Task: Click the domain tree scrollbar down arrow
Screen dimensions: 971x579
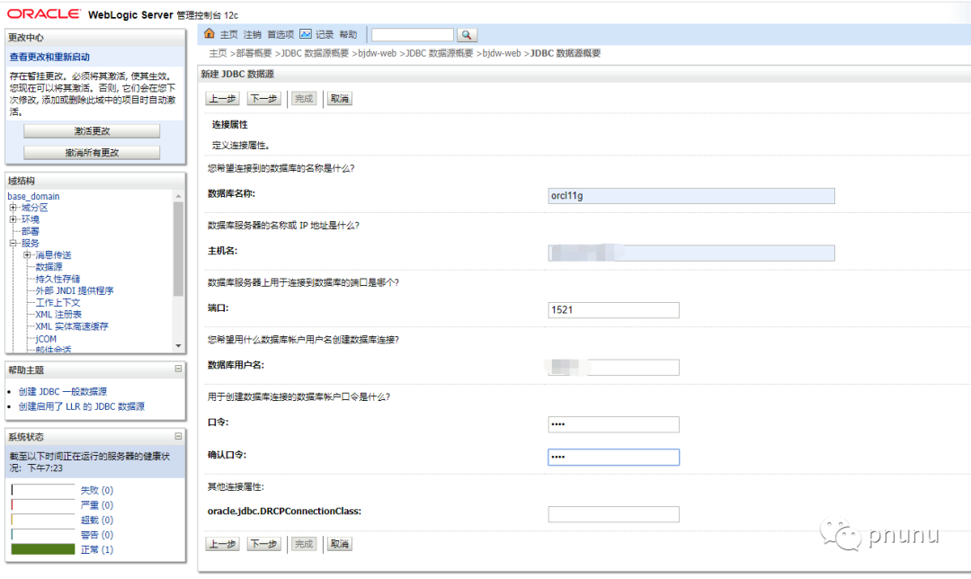Action: (178, 346)
